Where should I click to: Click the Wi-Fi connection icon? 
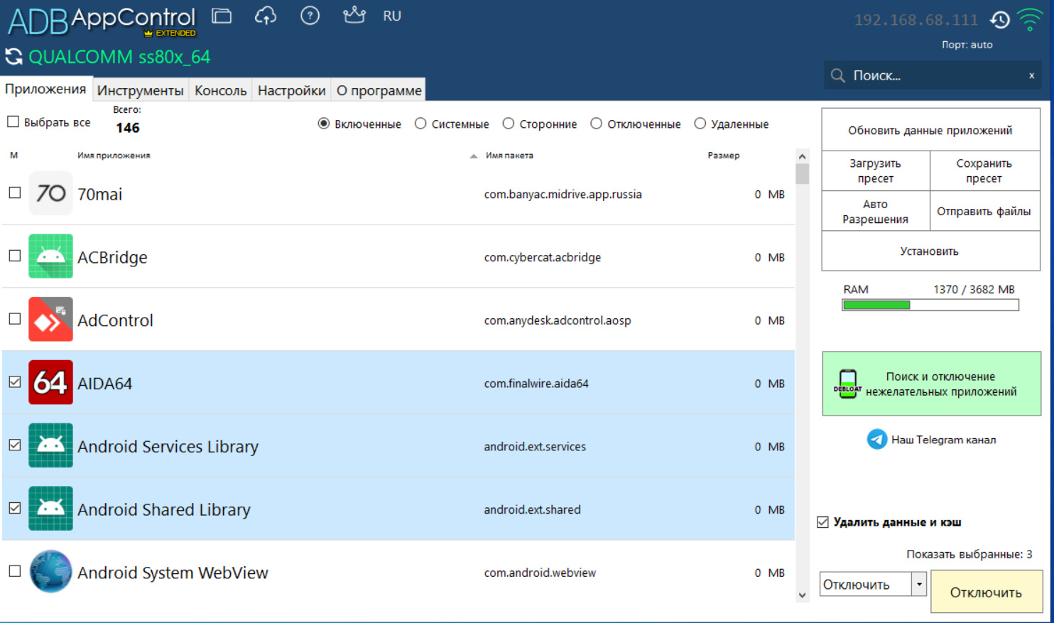click(1029, 19)
